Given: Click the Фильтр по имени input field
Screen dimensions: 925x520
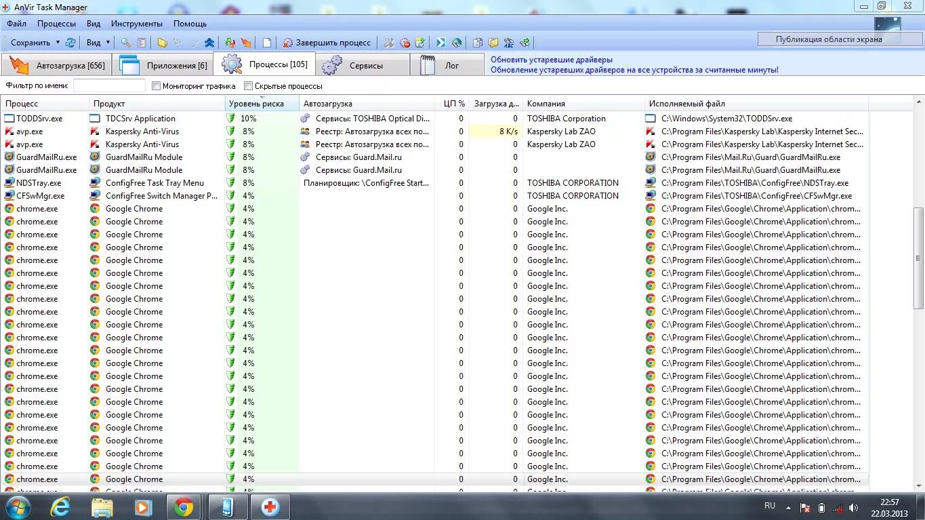Looking at the screenshot, I should pos(109,86).
